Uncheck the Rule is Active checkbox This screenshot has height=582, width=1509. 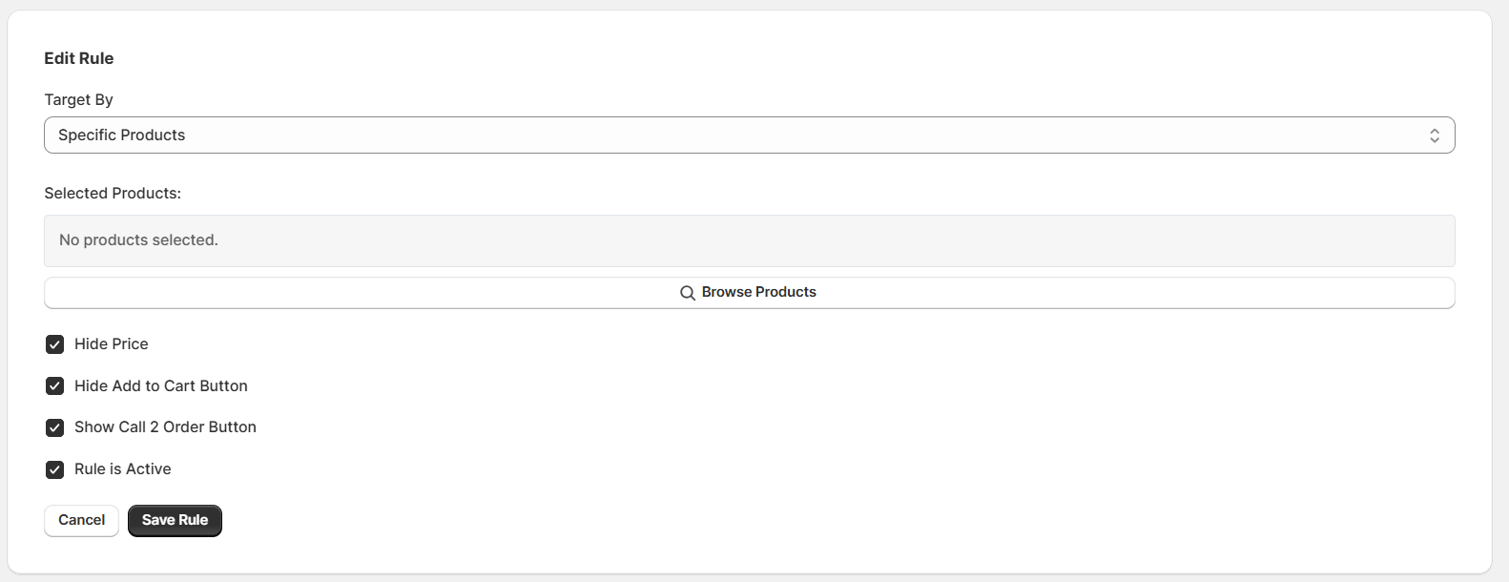[x=55, y=469]
